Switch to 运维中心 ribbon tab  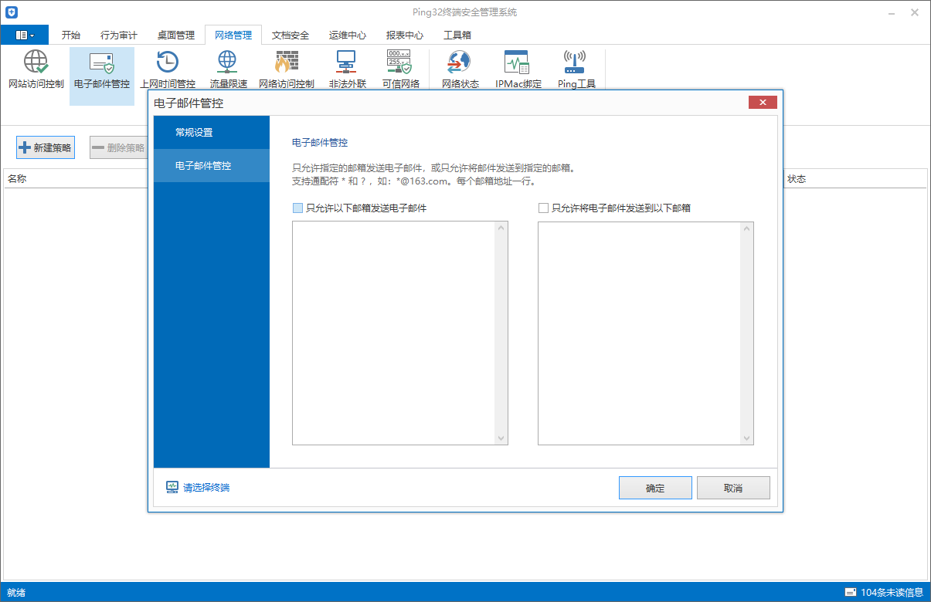(x=348, y=36)
